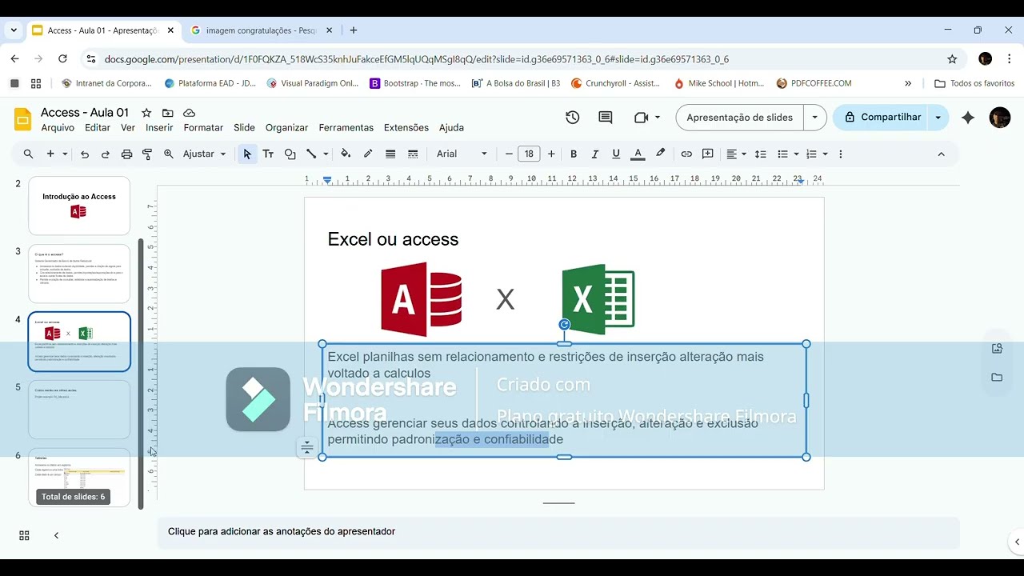Open slideshow options dropdown arrow
The width and height of the screenshot is (1024, 576).
coord(814,118)
